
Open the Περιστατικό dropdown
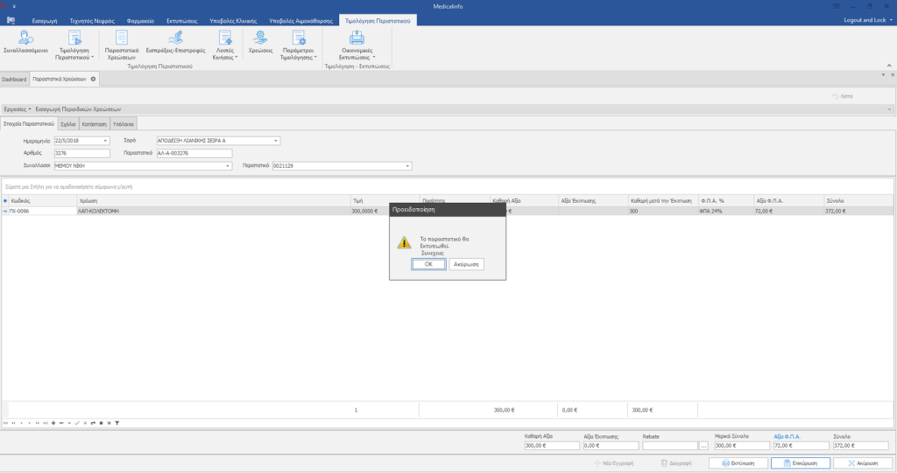(x=407, y=165)
